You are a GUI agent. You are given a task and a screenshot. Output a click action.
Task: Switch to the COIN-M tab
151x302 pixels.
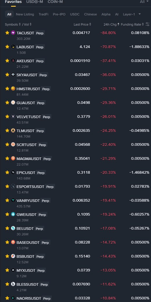coord(55,2)
